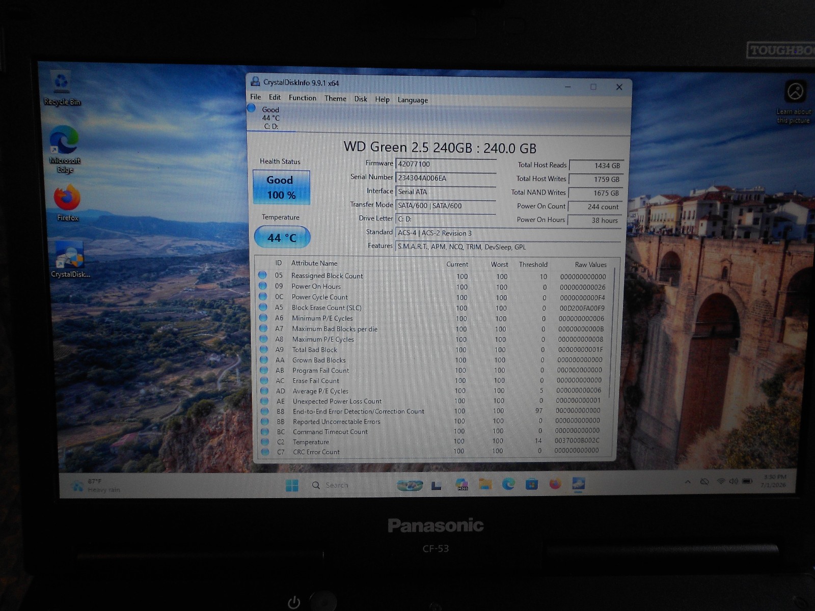Viewport: 815px width, 611px height.
Task: Open the Microsoft 365 taskbar icon
Action: click(x=461, y=484)
